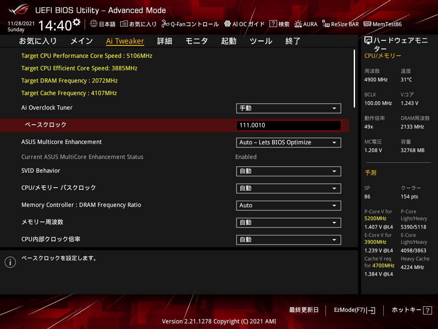Image resolution: width=438 pixels, height=329 pixels.
Task: Select the 起動 tab
Action: (x=229, y=41)
